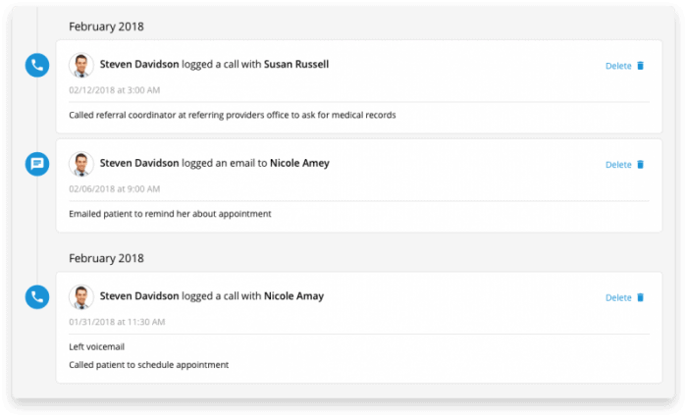687x417 pixels.
Task: Click phone icon for Susan Russell call
Action: tap(37, 66)
